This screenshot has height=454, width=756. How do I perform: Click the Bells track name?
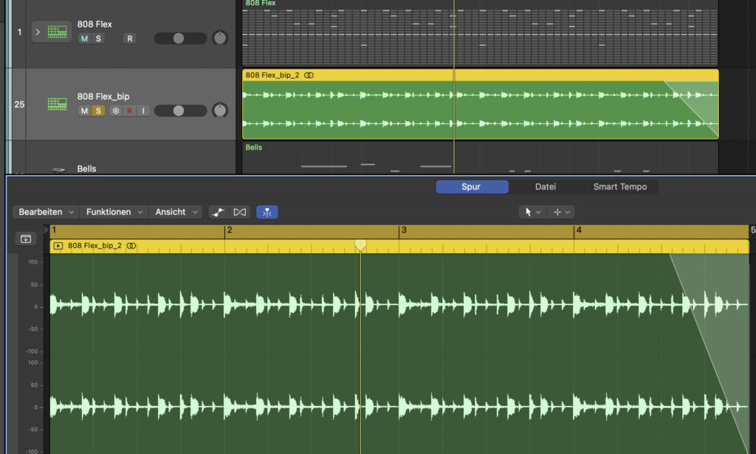87,169
